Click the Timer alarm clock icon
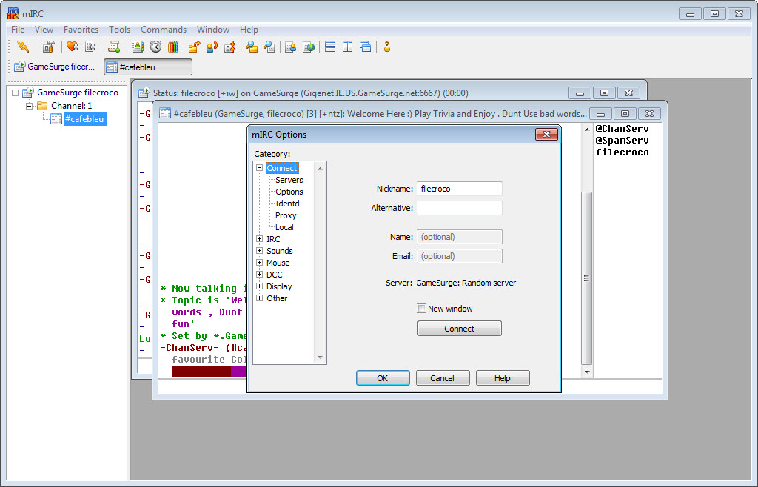The height and width of the screenshot is (487, 758). point(155,47)
